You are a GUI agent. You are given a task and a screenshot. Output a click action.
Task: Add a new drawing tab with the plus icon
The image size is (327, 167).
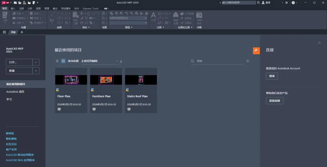[22, 32]
